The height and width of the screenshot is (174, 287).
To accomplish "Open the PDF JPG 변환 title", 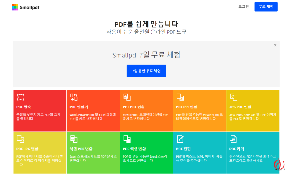I will pos(27,149).
